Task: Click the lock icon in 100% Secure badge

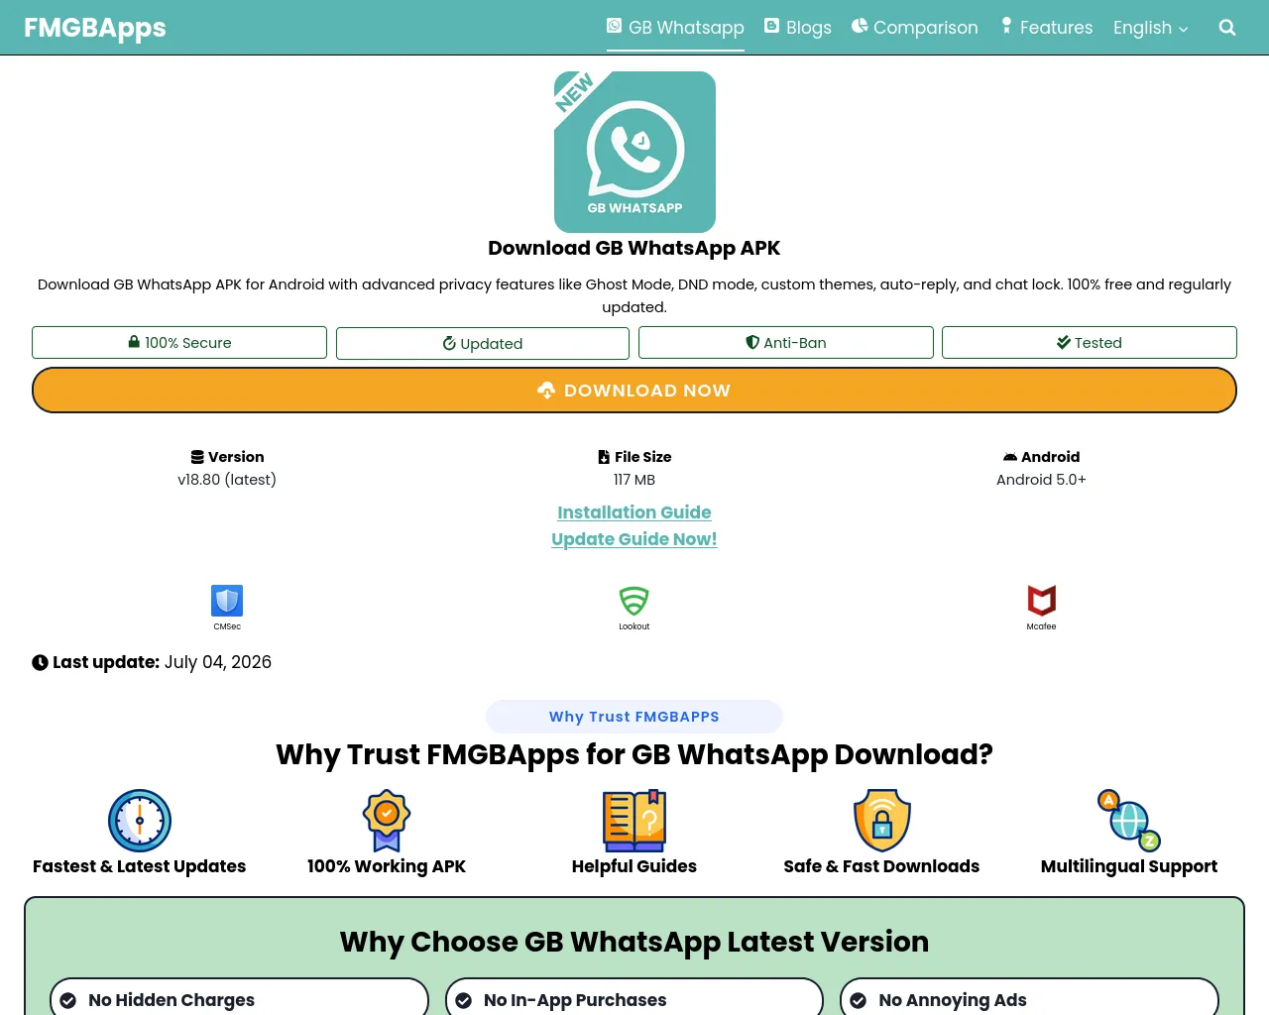Action: pos(134,341)
